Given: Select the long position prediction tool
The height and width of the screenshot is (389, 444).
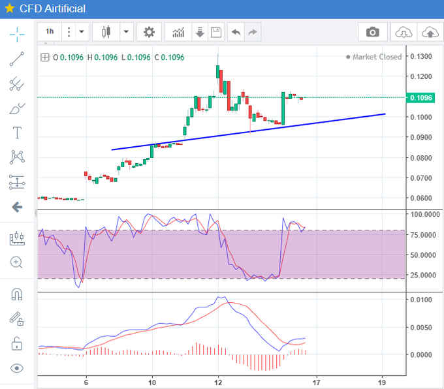Looking at the screenshot, I should point(17,182).
